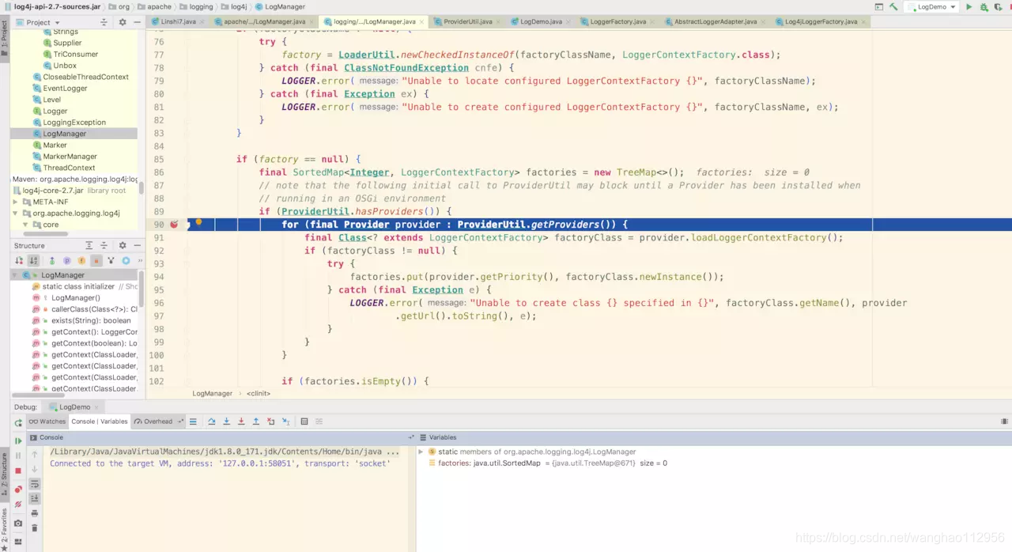The width and height of the screenshot is (1012, 552).
Task: Switch to the ProviderUtil.java tab
Action: (467, 21)
